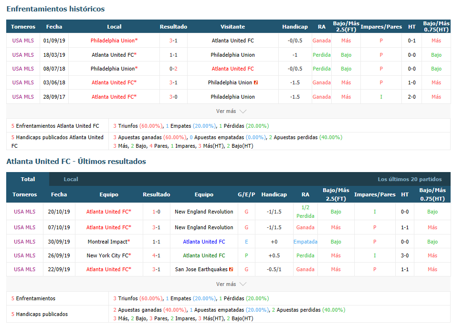Open Los últimos 20 partidos selector
Screen dimensions: 453x326
click(410, 179)
